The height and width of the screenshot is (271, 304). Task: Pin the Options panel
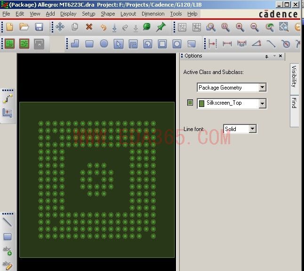click(267, 56)
